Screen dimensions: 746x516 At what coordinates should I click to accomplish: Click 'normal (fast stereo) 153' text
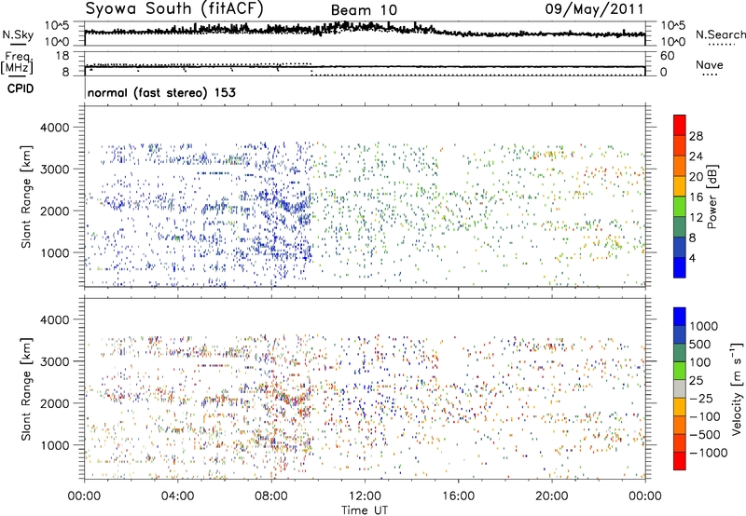[161, 92]
